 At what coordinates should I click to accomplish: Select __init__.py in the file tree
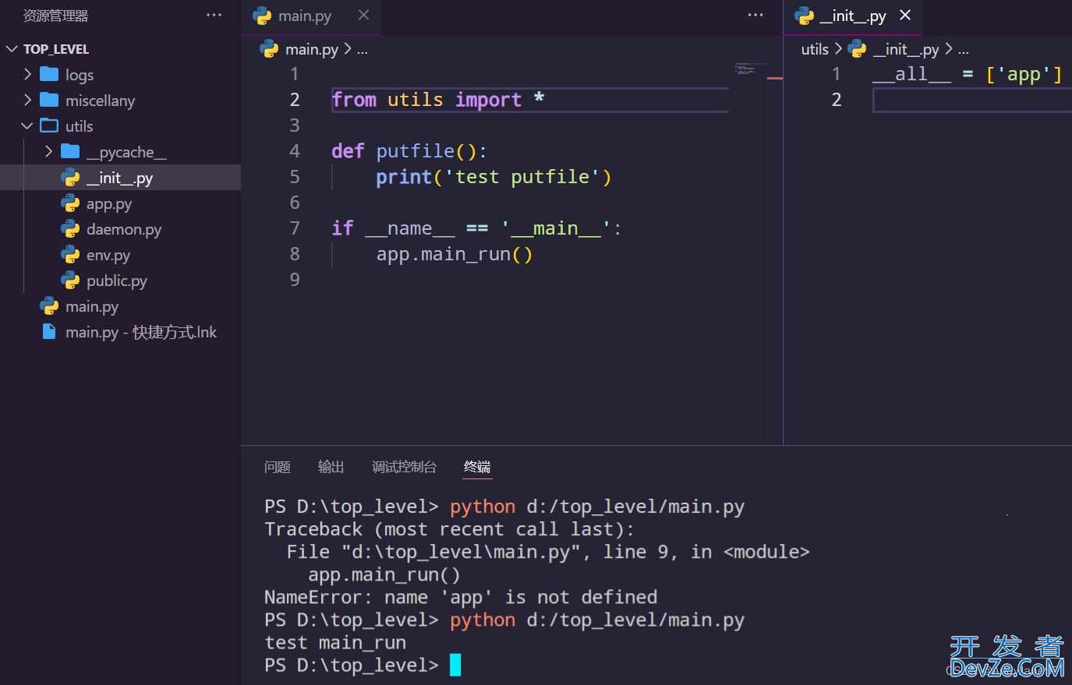120,178
